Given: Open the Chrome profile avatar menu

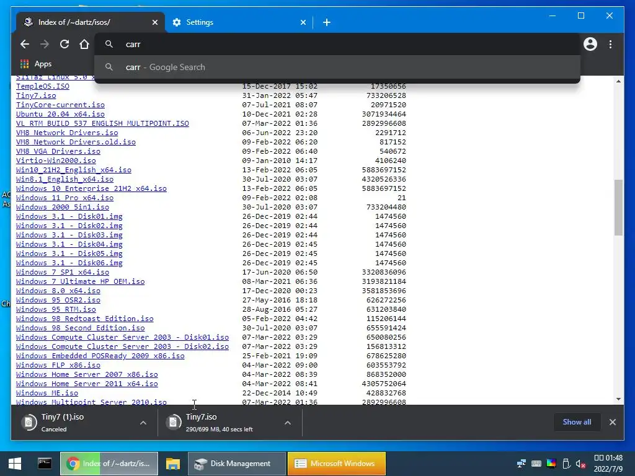Looking at the screenshot, I should (x=590, y=44).
